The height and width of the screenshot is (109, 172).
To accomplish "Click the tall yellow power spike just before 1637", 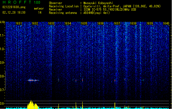I will tap(115, 106).
